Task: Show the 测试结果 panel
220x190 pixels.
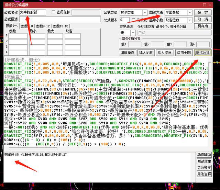Action: coord(204,161)
